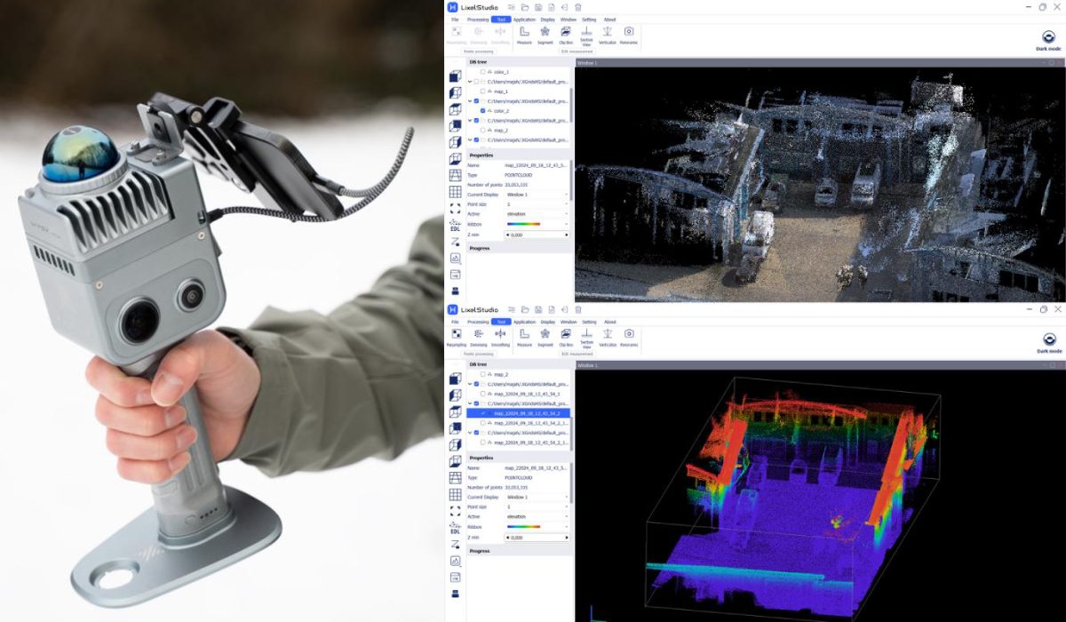Check the map_1 checkbox in upper tree
The image size is (1066, 622).
(x=482, y=91)
